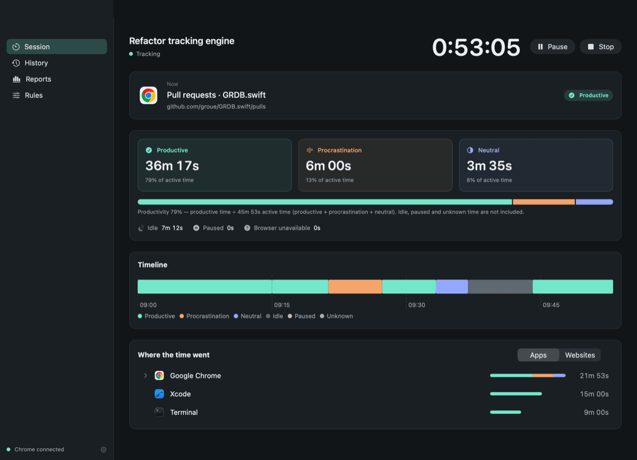Click the 0:53:05 session timer
The image size is (637, 460).
pos(476,47)
